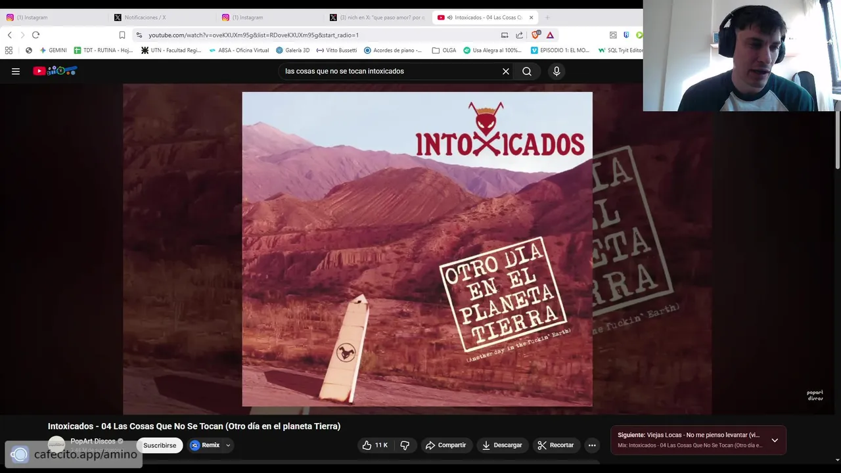Expand the Siguiente playlist panel chevron
841x473 pixels.
[775, 440]
